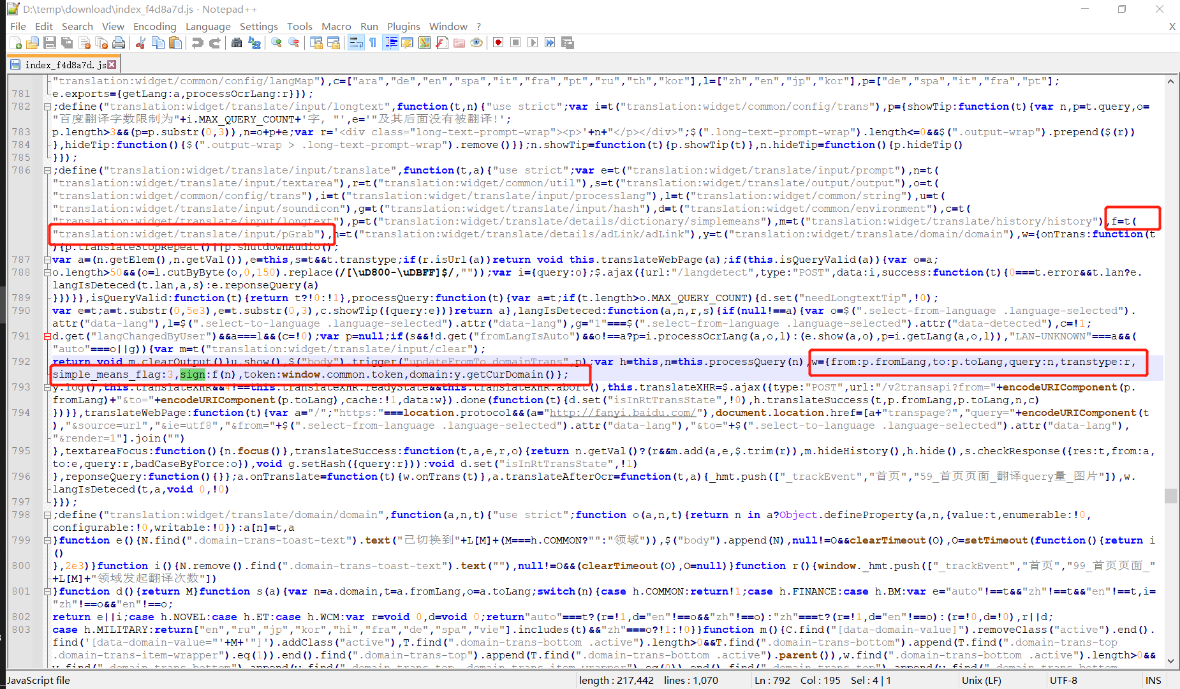Click line number 792 in the margin
This screenshot has height=689, width=1180.
point(21,362)
